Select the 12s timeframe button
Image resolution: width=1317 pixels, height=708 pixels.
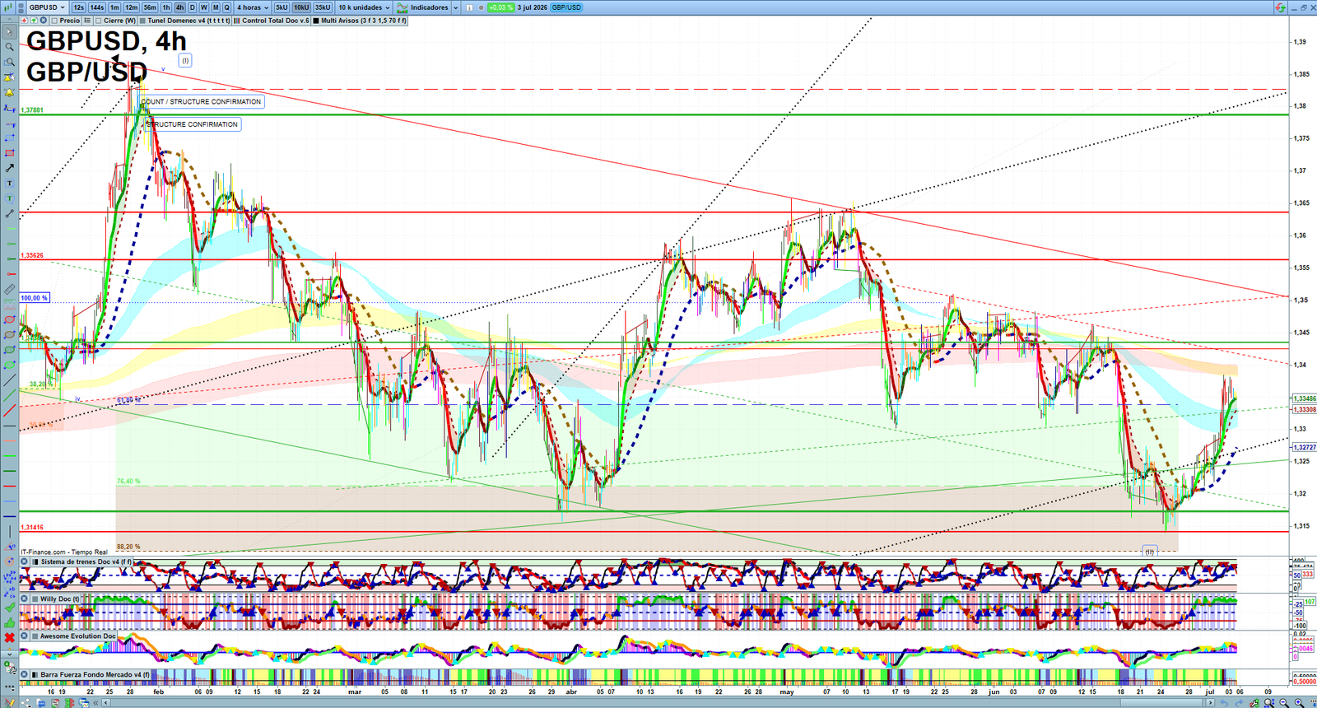click(x=78, y=7)
